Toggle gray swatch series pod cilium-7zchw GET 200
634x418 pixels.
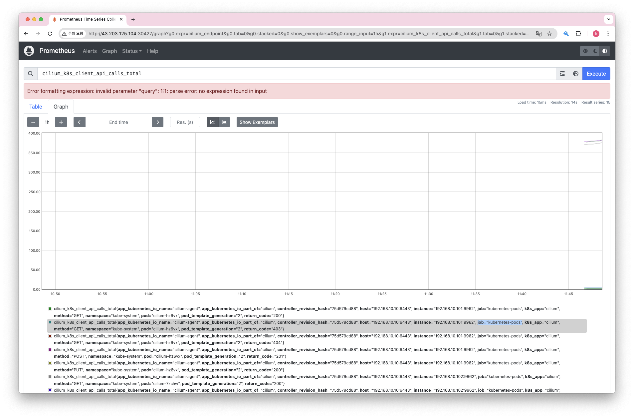[x=50, y=377]
